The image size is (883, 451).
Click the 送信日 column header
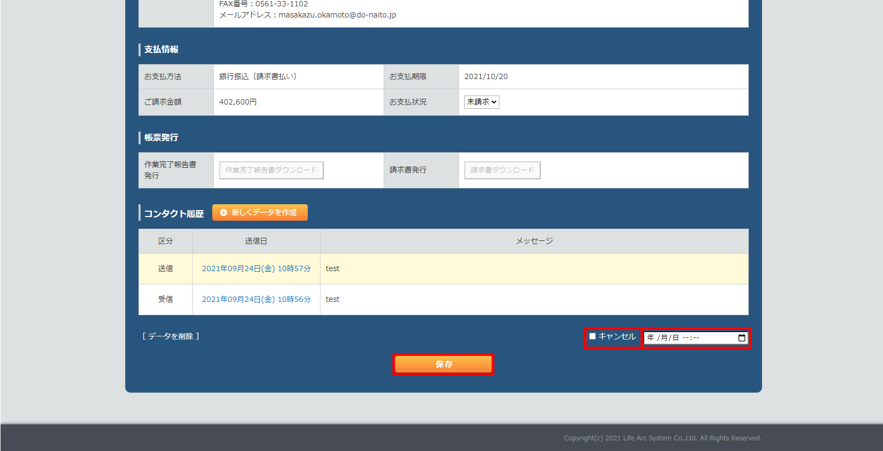pos(256,241)
